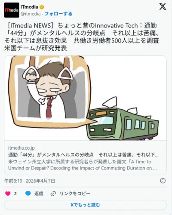
Task: Click the like count number 2
Action: 15,194
